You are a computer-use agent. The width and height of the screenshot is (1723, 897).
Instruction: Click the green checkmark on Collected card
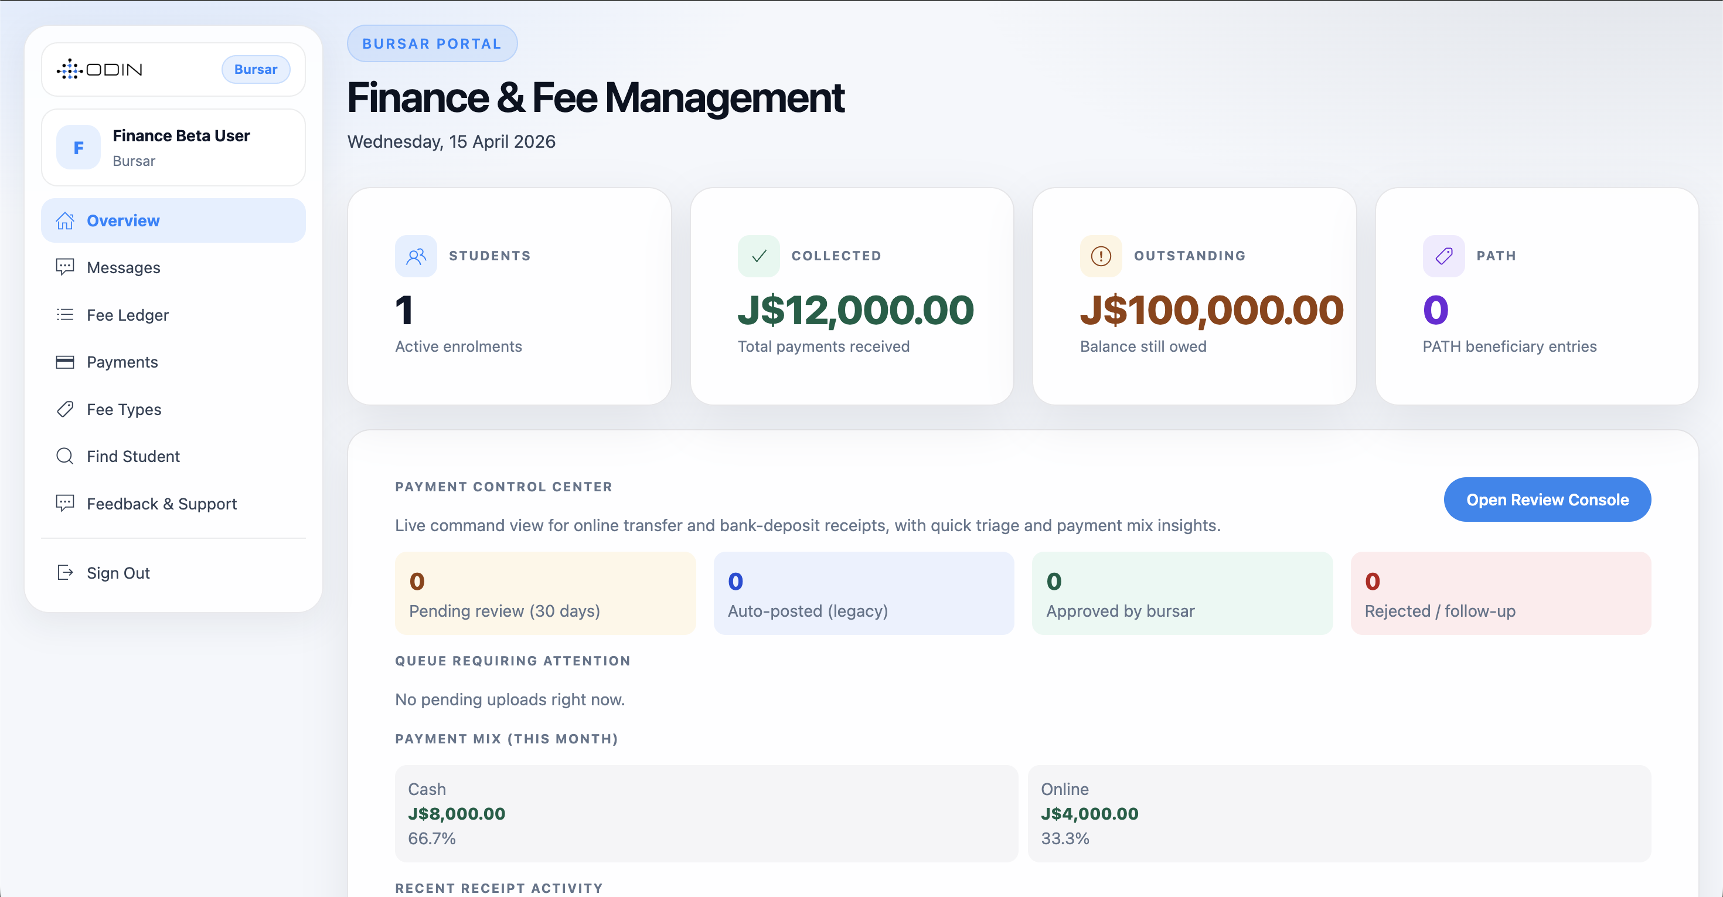click(x=758, y=256)
